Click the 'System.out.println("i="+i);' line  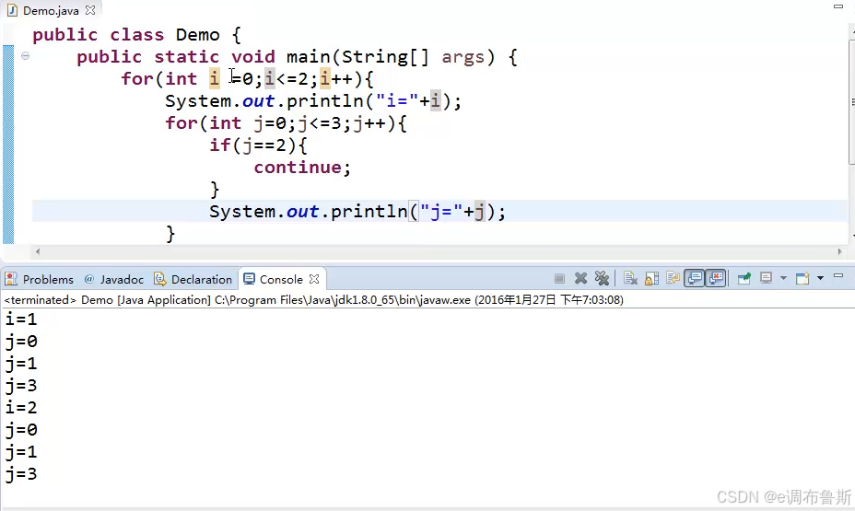point(313,101)
